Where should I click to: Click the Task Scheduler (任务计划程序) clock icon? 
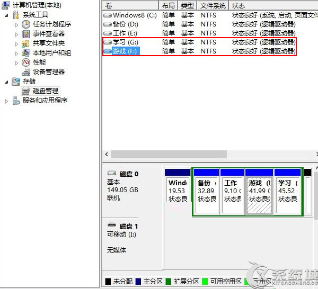pos(25,24)
